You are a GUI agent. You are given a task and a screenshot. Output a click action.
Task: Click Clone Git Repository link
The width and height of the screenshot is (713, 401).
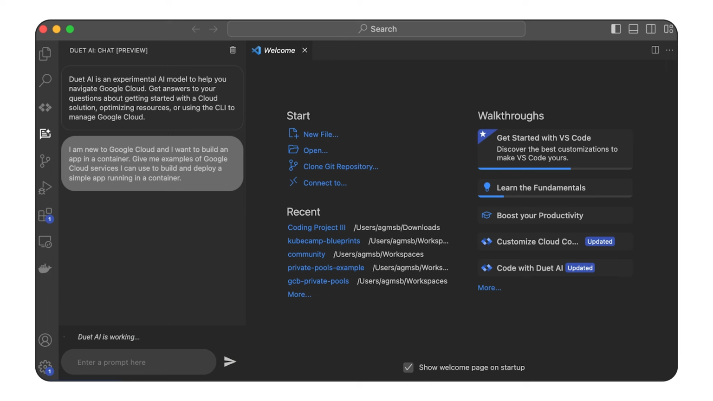click(341, 167)
